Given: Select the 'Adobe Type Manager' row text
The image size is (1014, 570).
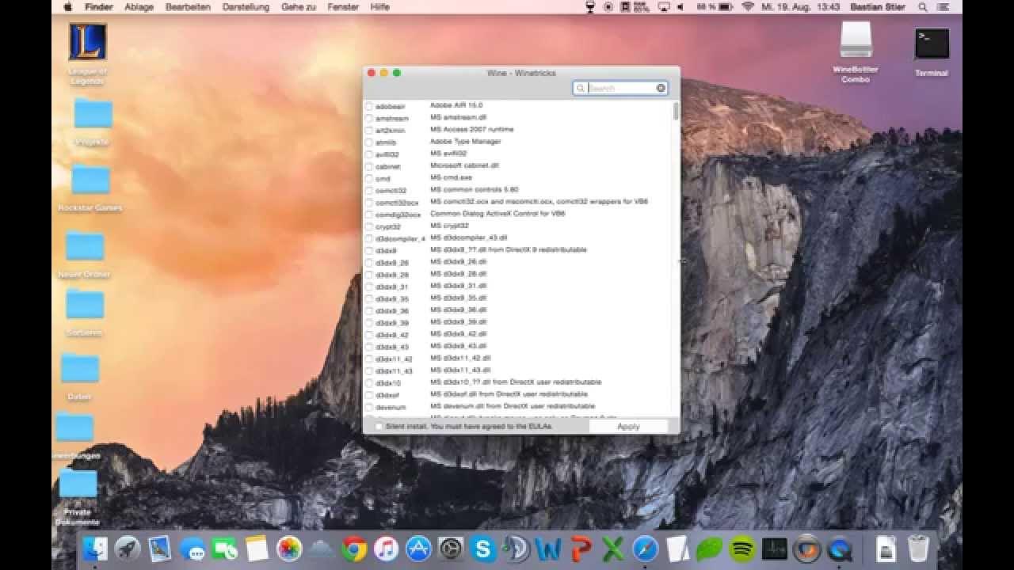Looking at the screenshot, I should point(466,142).
